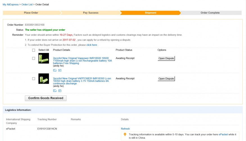Click the card icon under the IMR18350 product
This screenshot has width=246, height=141.
(x=60, y=91)
